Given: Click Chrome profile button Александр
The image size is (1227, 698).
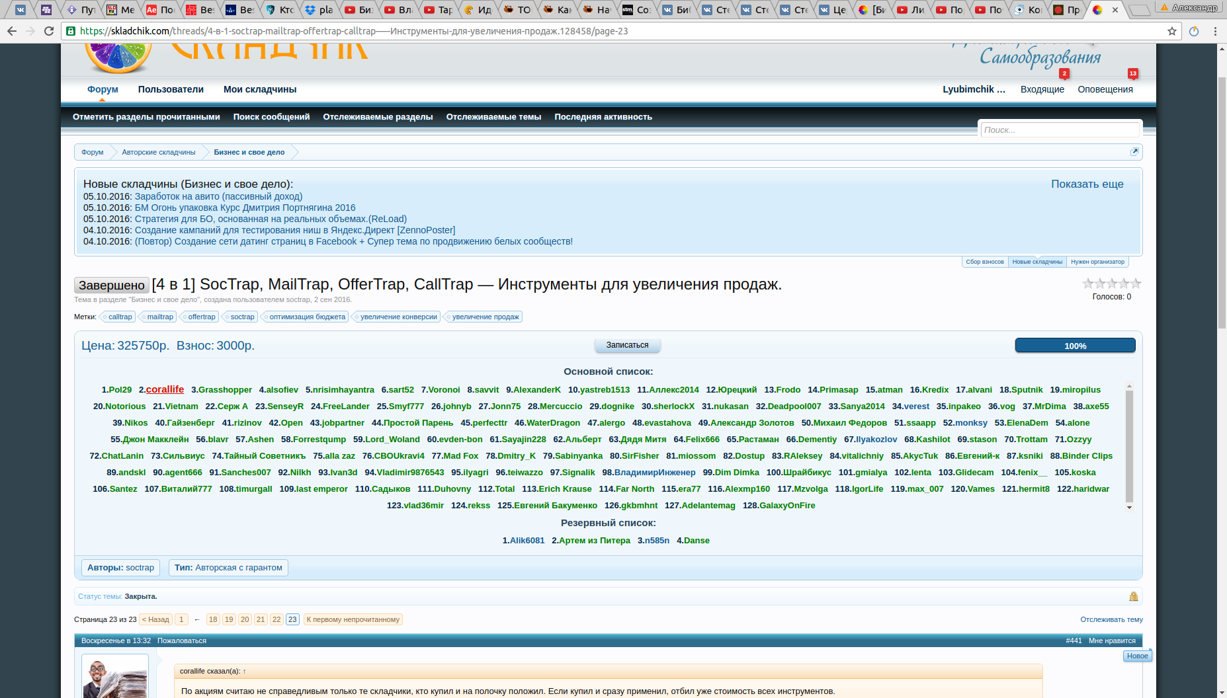Looking at the screenshot, I should pos(1189,7).
